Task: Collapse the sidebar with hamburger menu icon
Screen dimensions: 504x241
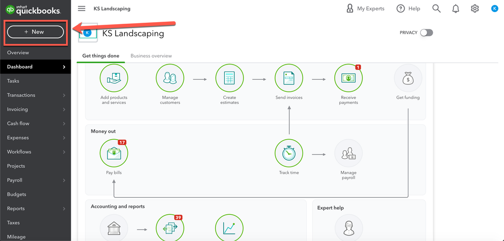Action: coord(82,9)
